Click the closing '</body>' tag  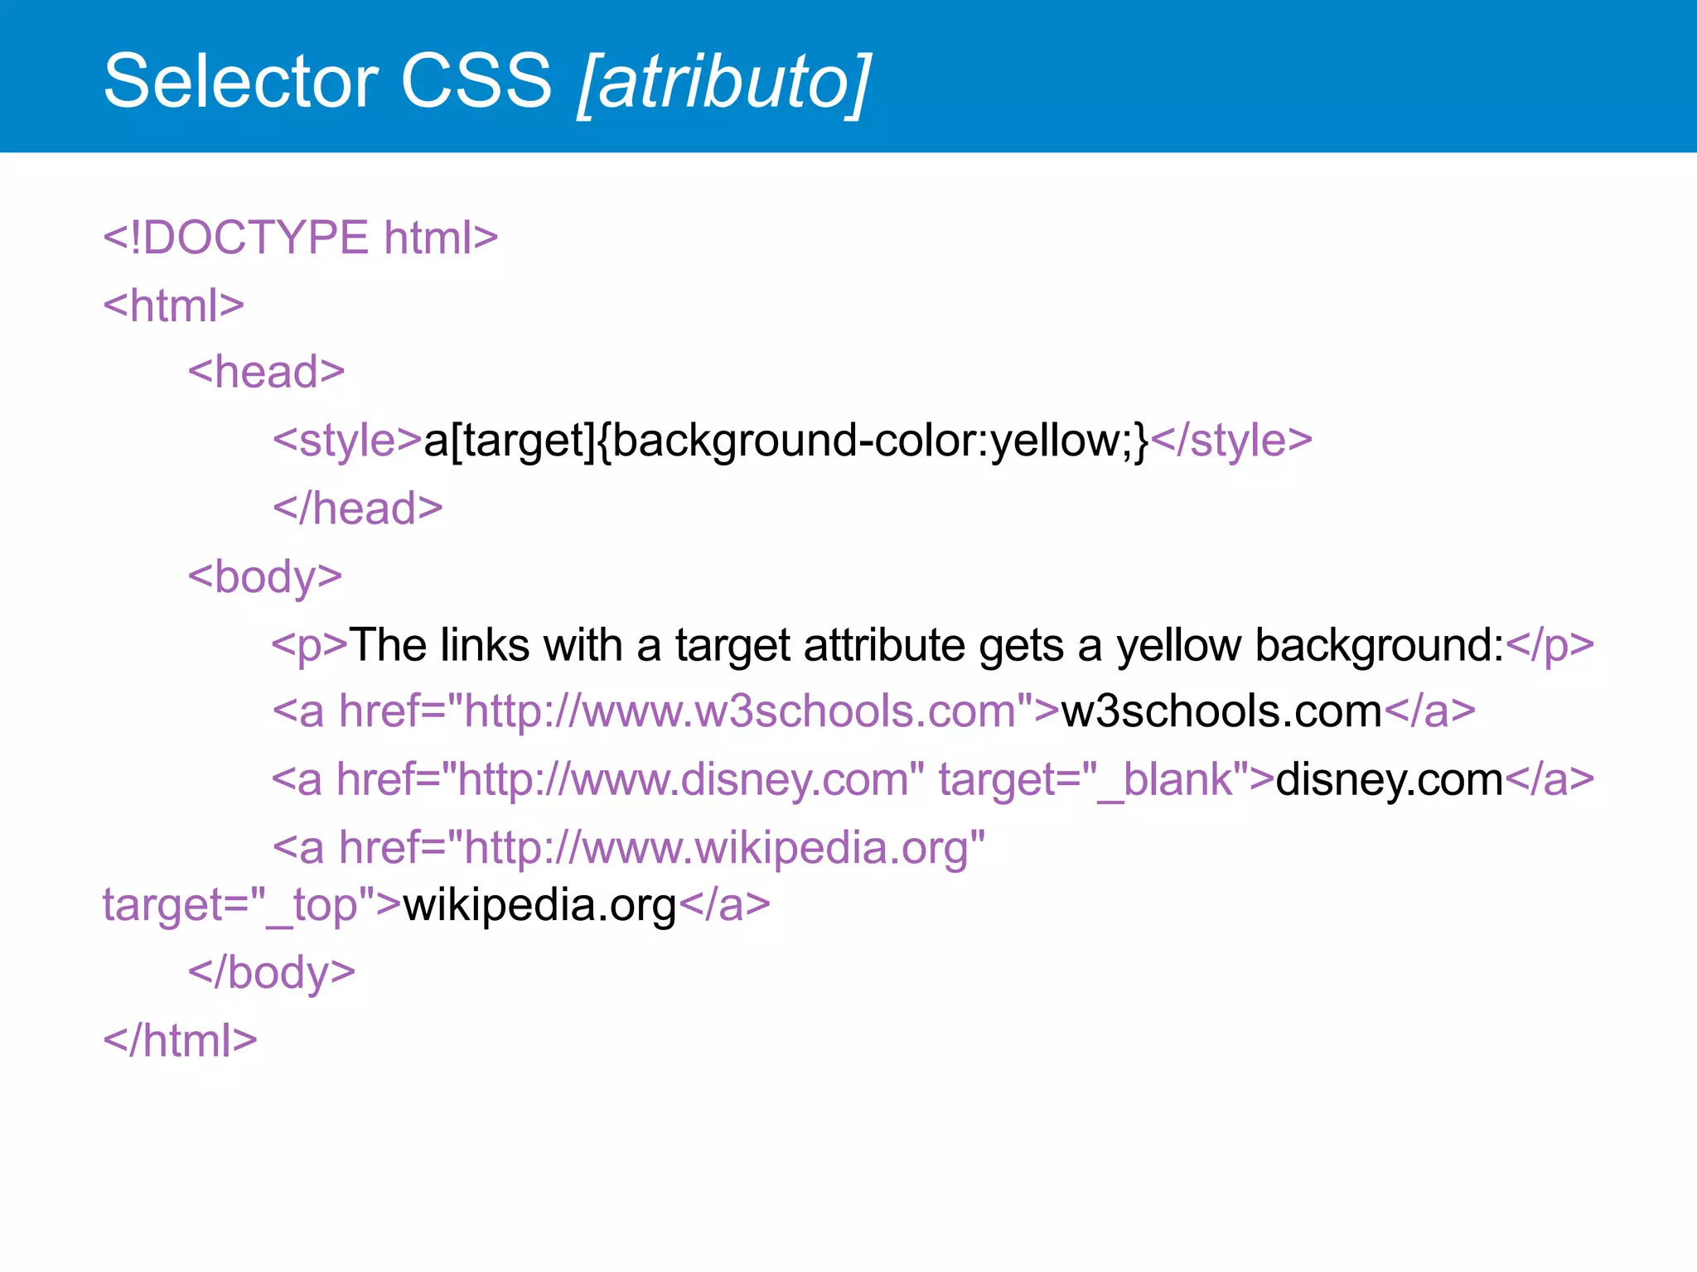click(272, 972)
